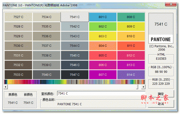Click the RGB value 225 229 229
The height and width of the screenshot is (114, 180).
pyautogui.click(x=161, y=84)
